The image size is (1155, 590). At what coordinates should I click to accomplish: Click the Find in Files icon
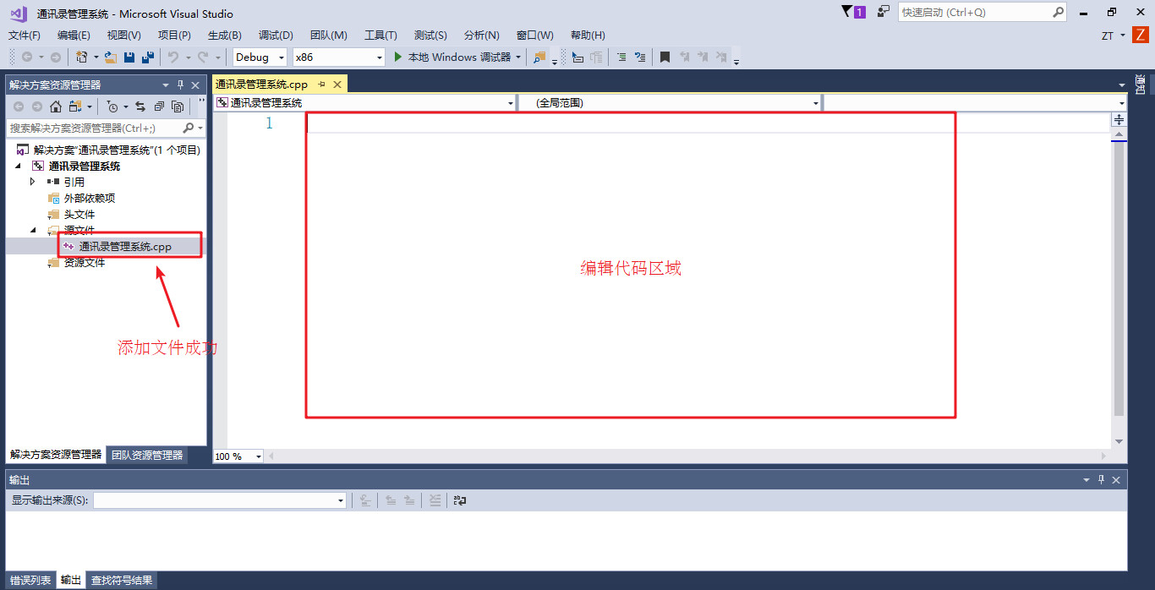[539, 57]
